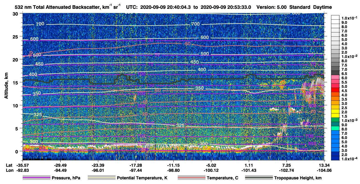Click the altitude tick label '10'
360x184 pixels.
(x=16, y=105)
